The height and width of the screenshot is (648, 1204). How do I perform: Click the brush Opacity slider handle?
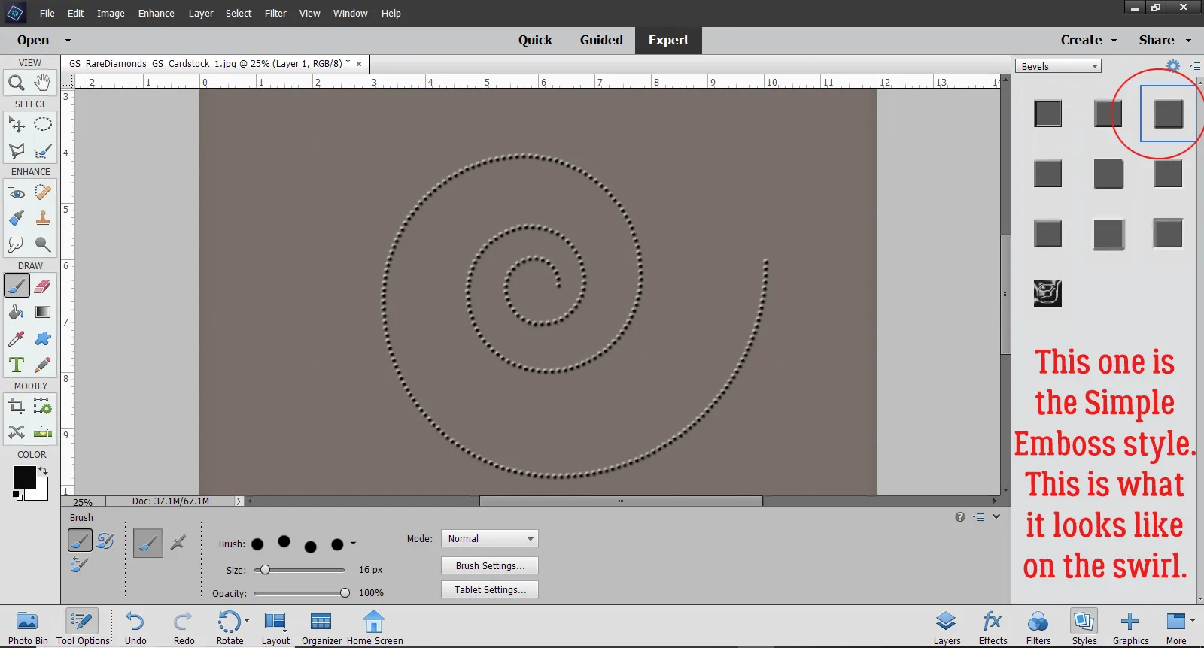(345, 593)
